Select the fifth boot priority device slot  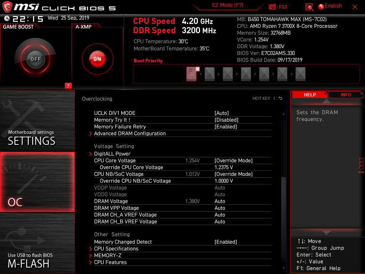[264, 74]
